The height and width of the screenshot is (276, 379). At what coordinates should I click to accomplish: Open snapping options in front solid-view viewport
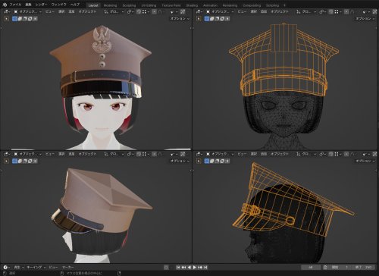146,11
